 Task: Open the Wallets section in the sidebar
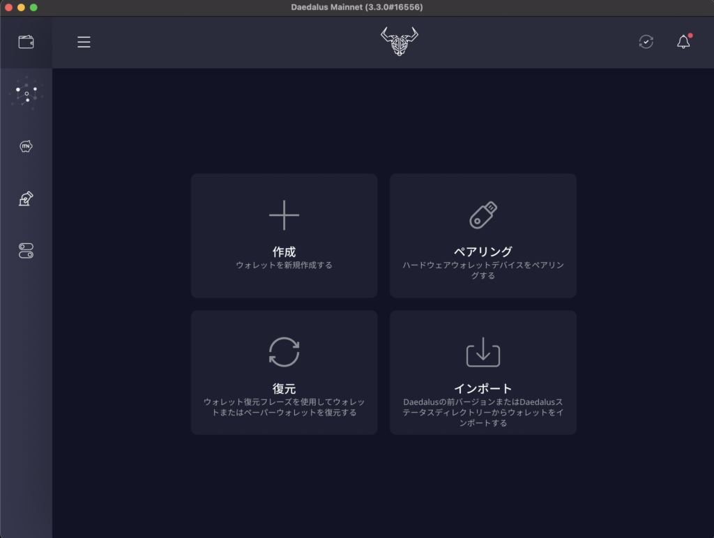[26, 42]
